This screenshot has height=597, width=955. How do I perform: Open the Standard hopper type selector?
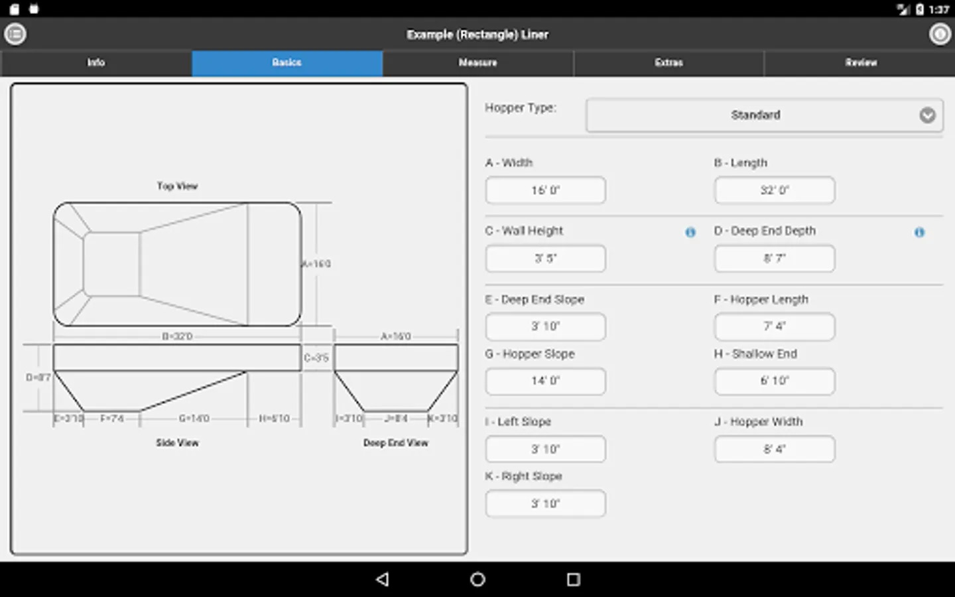click(755, 115)
